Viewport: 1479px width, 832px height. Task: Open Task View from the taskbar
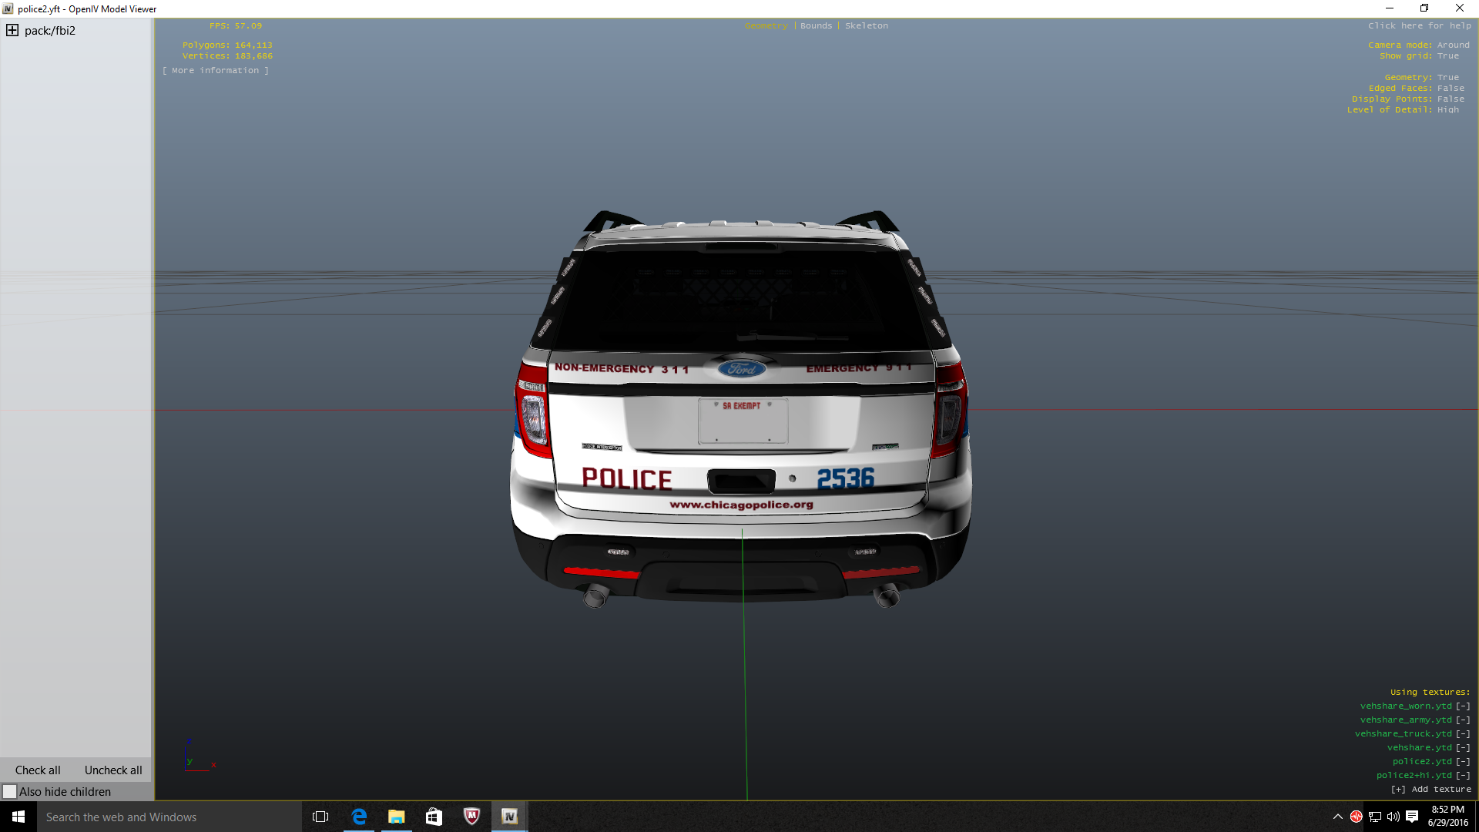320,817
